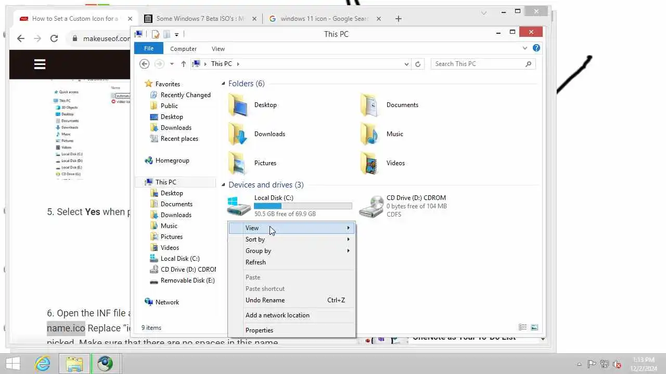Click the Explorer Back arrow button
The width and height of the screenshot is (666, 374).
tap(145, 64)
